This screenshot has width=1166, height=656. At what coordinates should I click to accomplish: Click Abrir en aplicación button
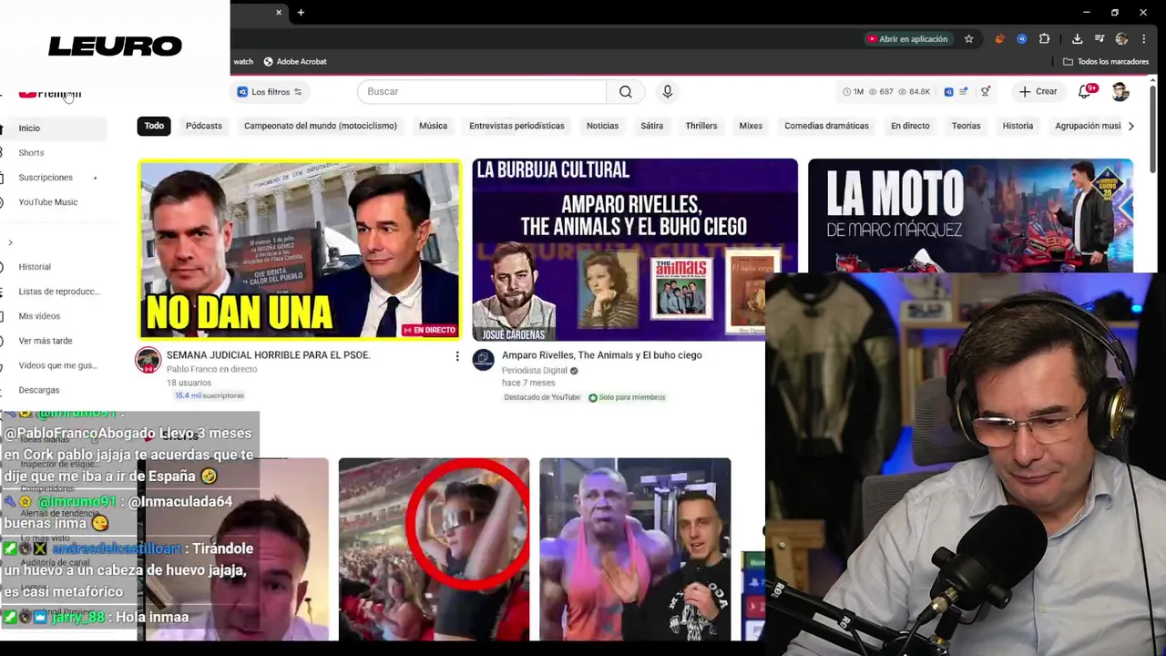(907, 39)
